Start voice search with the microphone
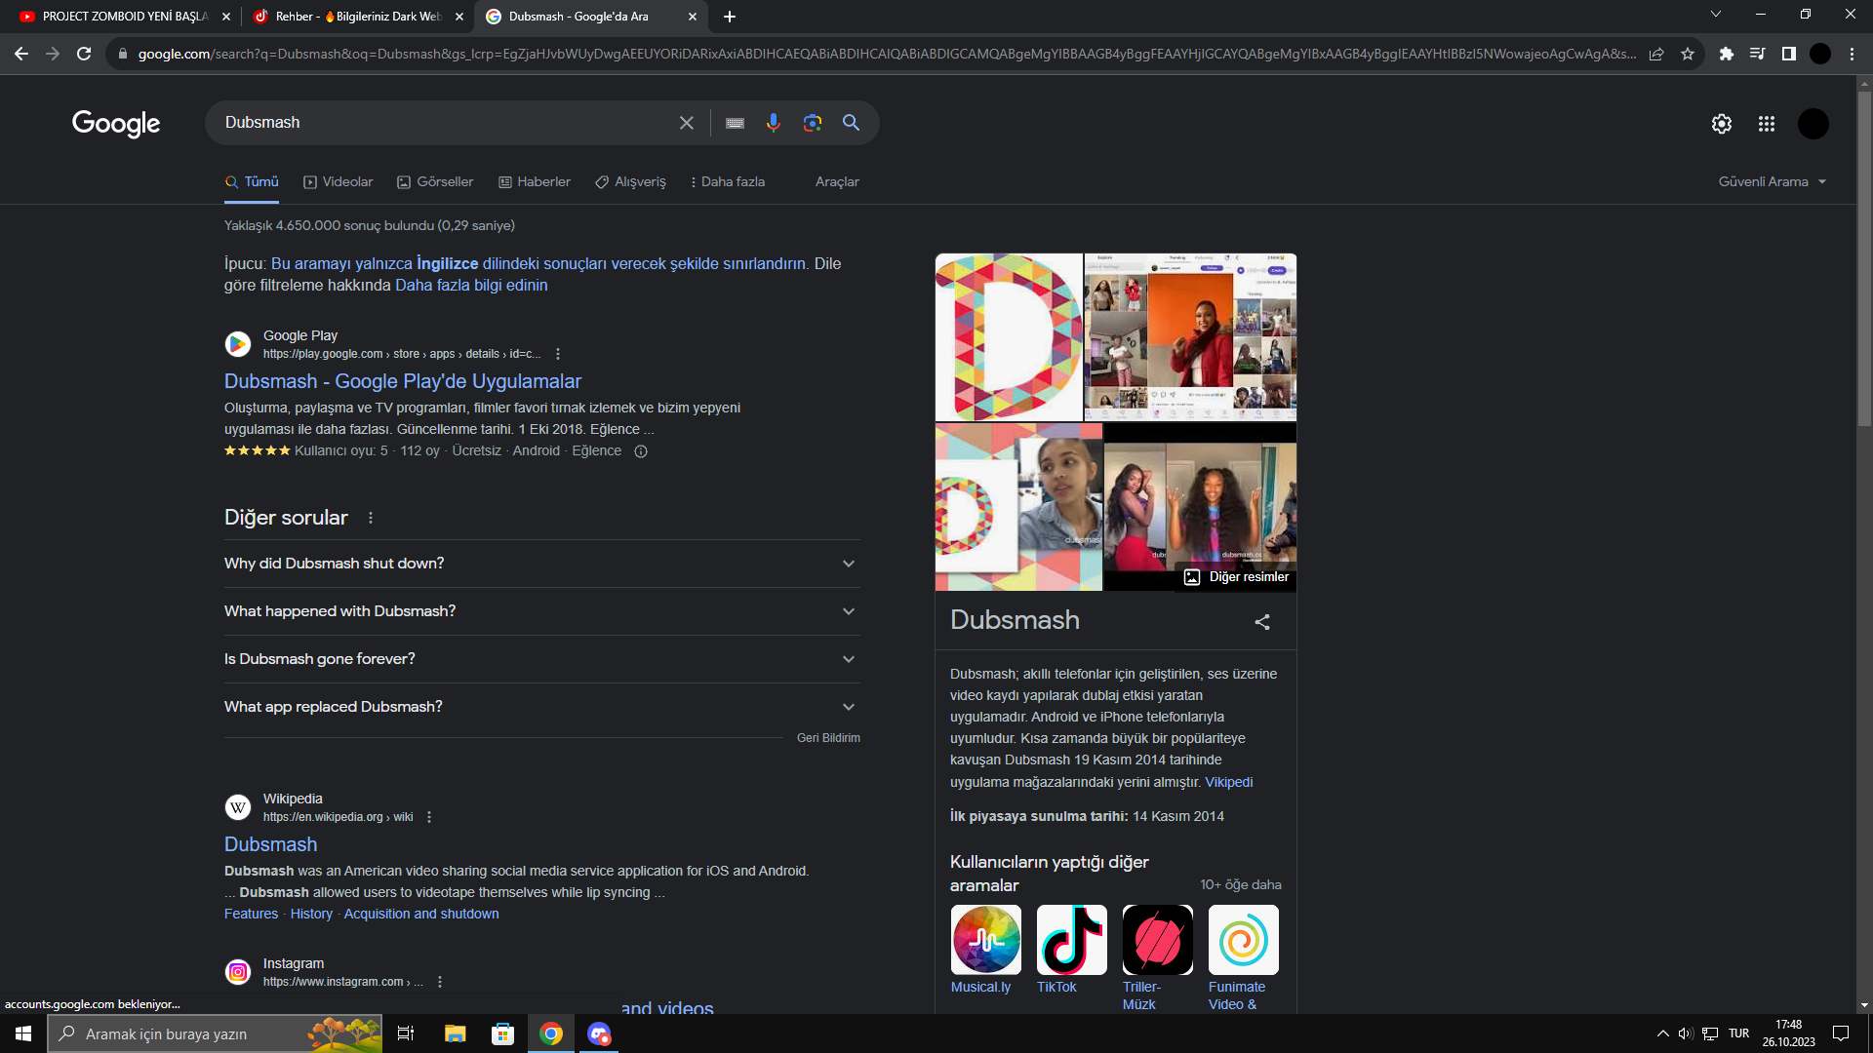1873x1053 pixels. click(x=773, y=123)
